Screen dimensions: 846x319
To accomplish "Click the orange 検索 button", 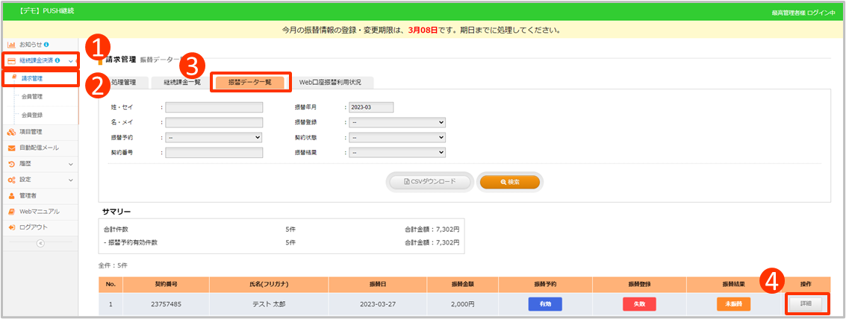I will click(x=509, y=182).
